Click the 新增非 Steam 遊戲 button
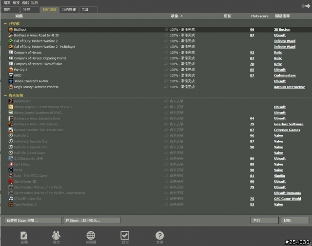312x246 pixels. pos(33,220)
